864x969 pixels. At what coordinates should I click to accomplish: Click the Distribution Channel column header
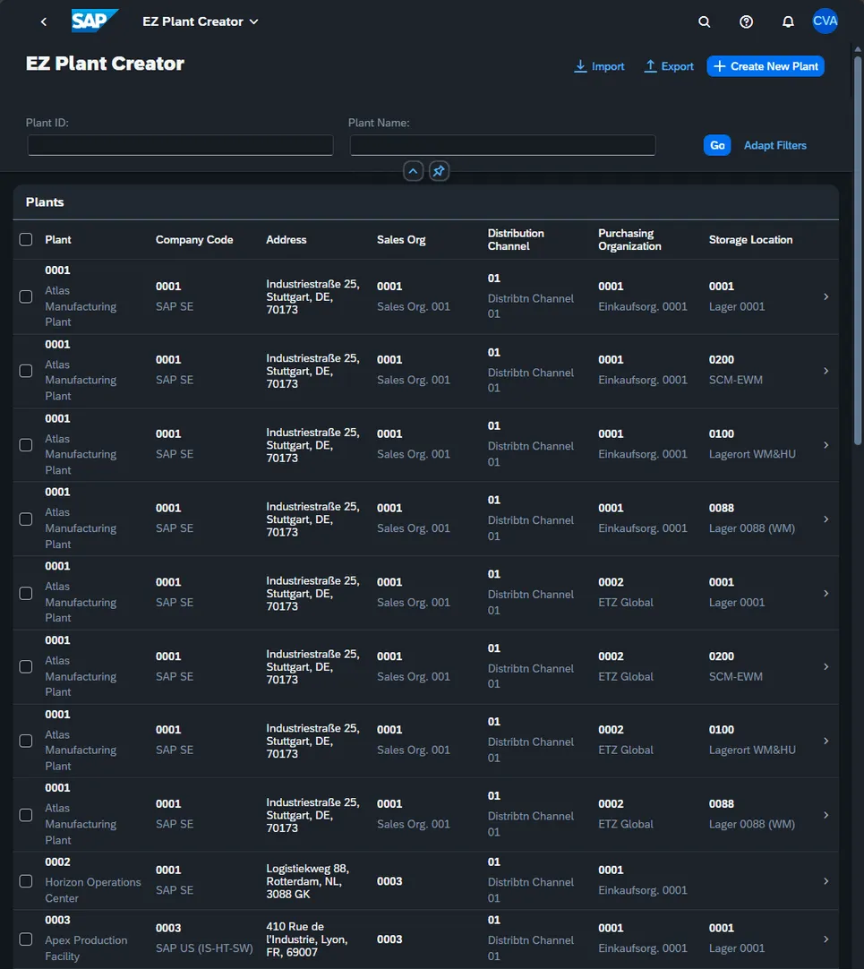pyautogui.click(x=516, y=240)
